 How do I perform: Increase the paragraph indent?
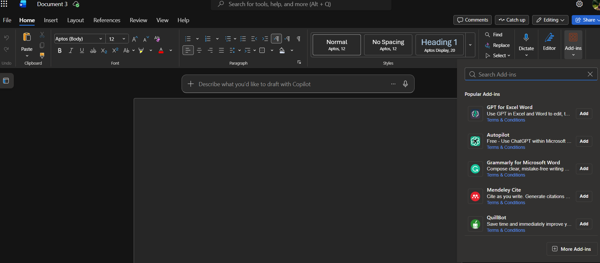[265, 39]
